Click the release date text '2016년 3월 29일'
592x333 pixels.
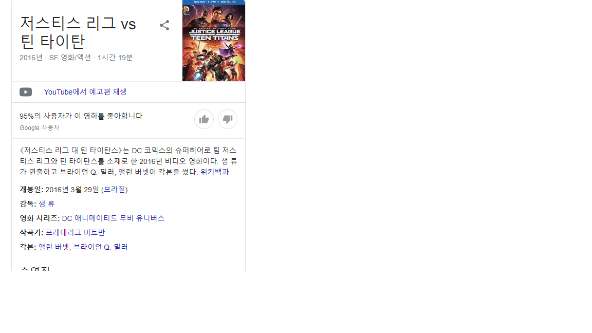pyautogui.click(x=72, y=190)
